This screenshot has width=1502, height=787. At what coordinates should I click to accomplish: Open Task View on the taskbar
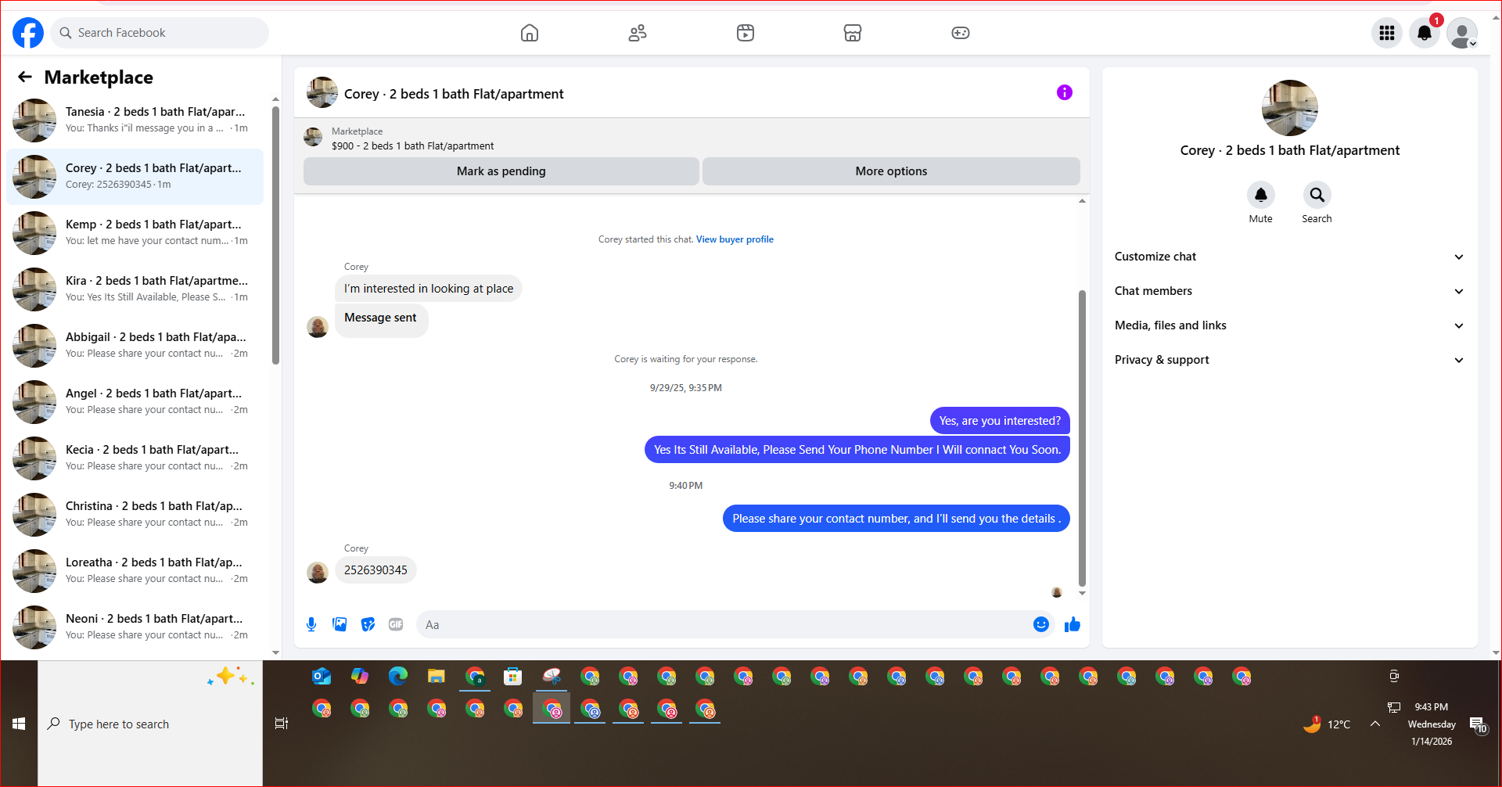[282, 724]
